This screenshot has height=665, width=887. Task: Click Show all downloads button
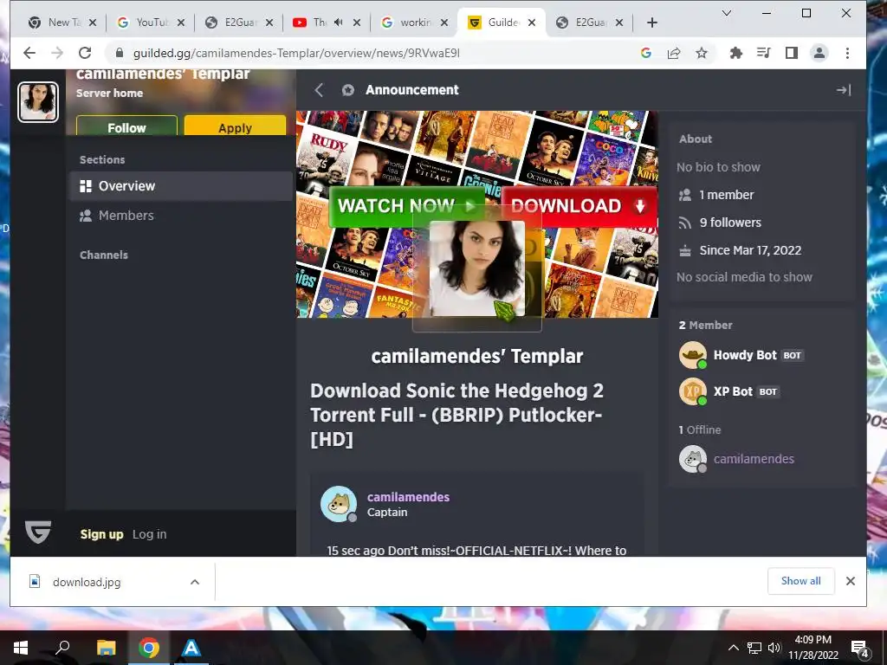coord(801,581)
